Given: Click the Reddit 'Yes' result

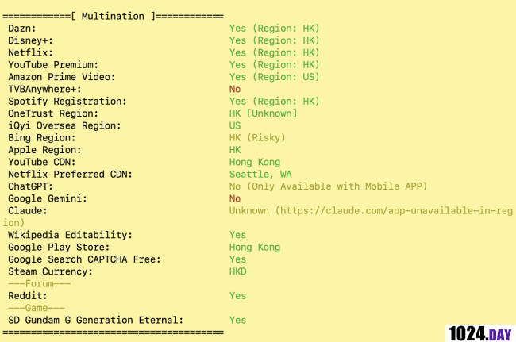Looking at the screenshot, I should tap(237, 296).
